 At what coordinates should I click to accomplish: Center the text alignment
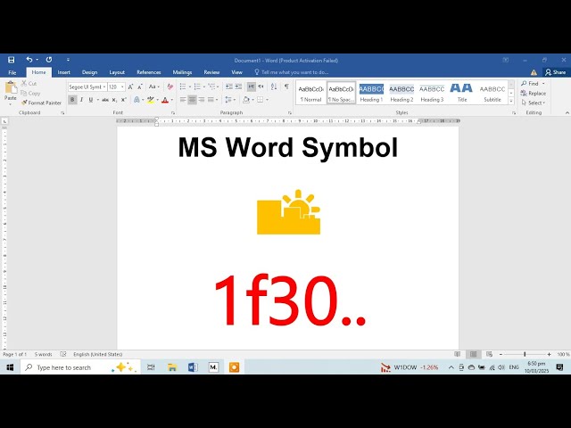point(193,100)
